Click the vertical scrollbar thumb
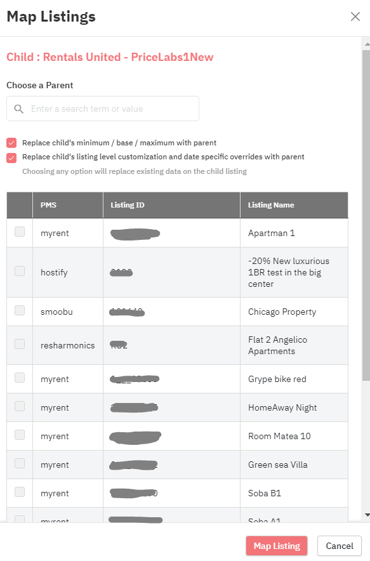 coord(366,215)
